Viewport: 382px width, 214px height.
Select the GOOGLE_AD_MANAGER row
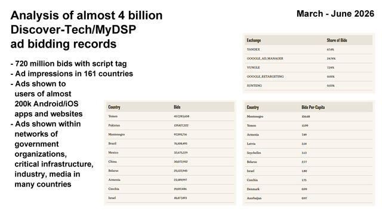pyautogui.click(x=309, y=58)
